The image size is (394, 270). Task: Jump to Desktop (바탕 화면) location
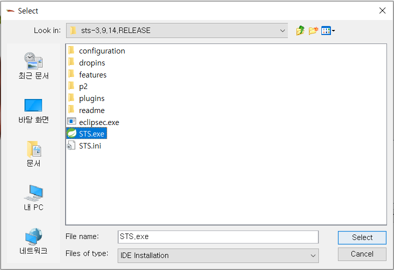34,111
